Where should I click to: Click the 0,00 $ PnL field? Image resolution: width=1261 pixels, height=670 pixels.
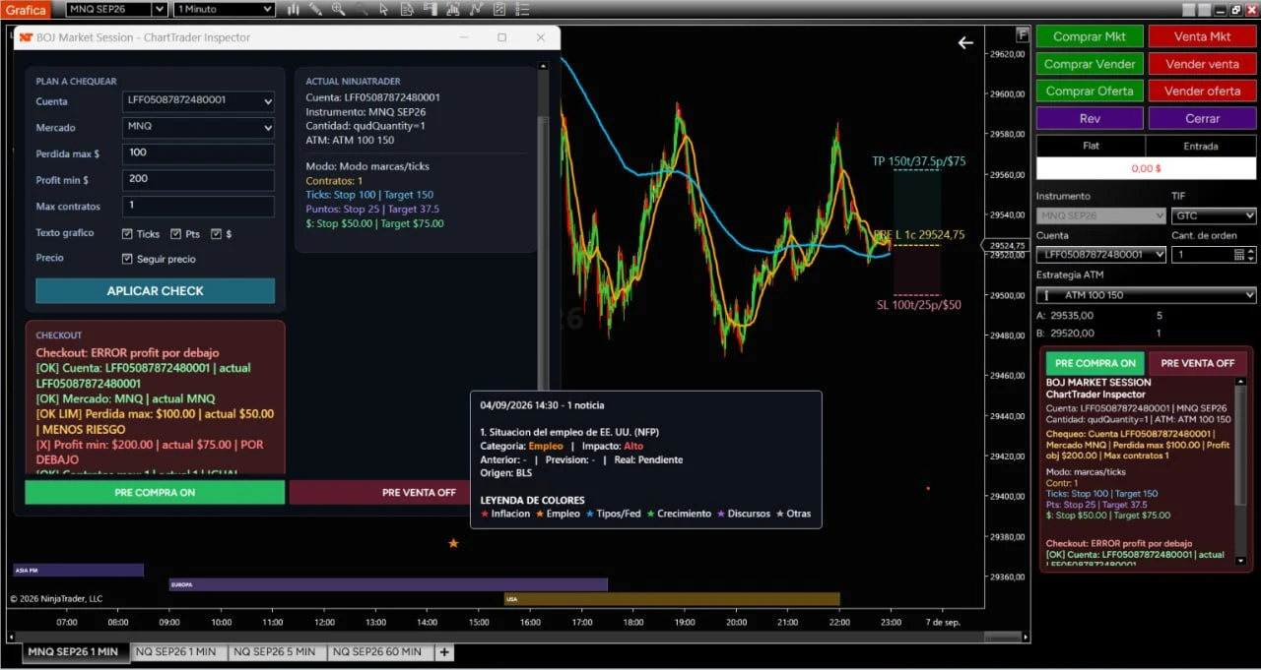click(x=1147, y=168)
